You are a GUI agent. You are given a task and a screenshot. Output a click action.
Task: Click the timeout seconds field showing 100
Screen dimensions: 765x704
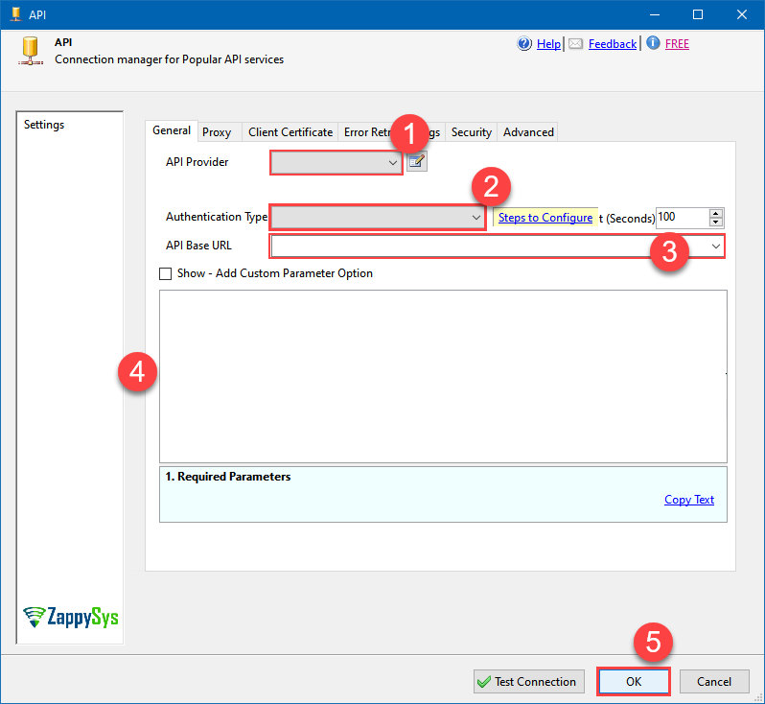[683, 218]
